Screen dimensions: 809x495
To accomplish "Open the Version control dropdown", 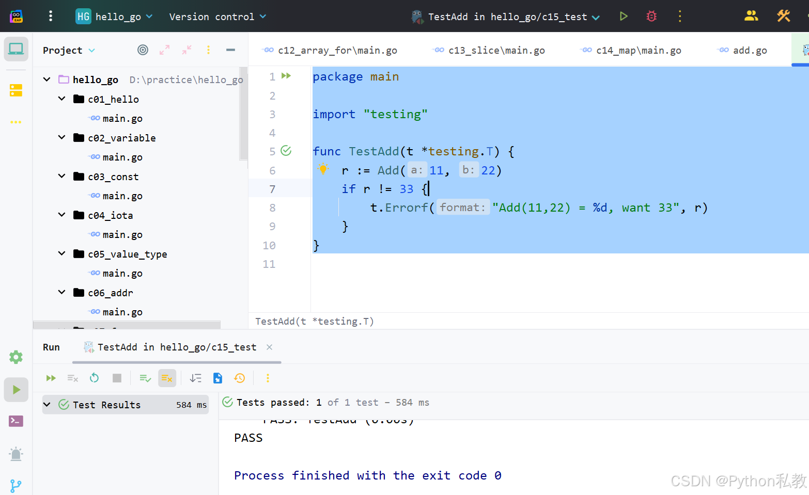I will 217,17.
